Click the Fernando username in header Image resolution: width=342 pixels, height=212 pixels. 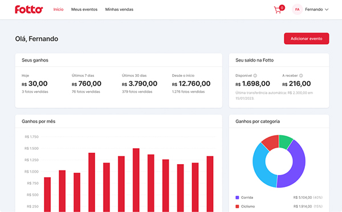(314, 9)
